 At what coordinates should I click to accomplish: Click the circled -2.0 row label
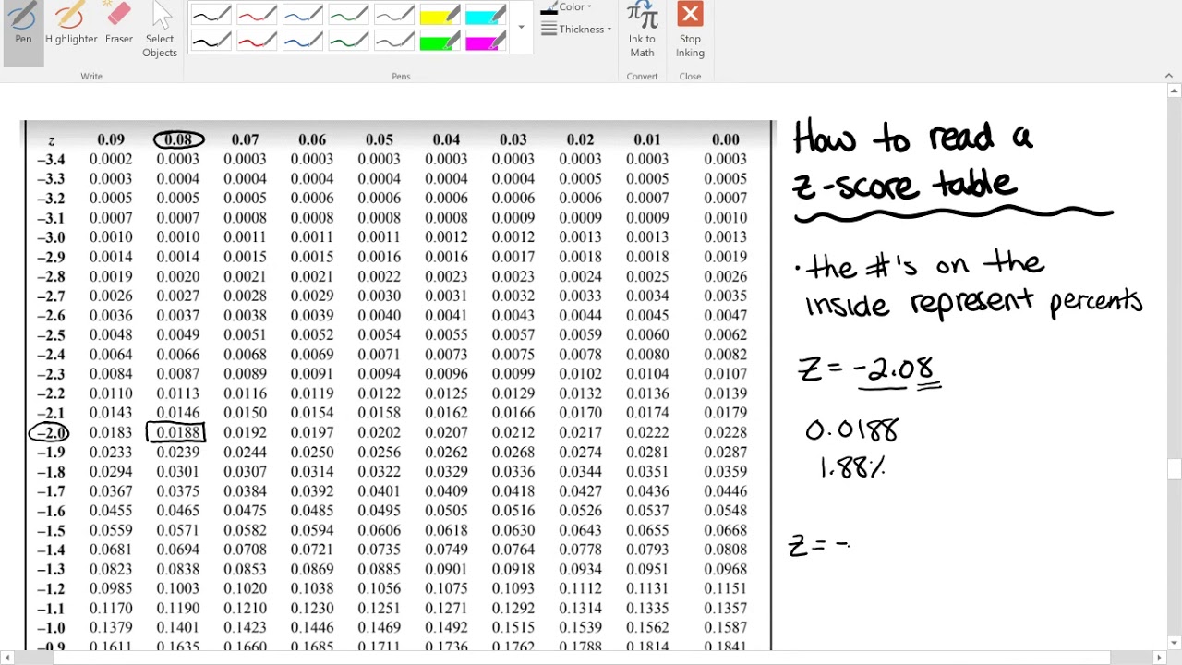(x=49, y=432)
